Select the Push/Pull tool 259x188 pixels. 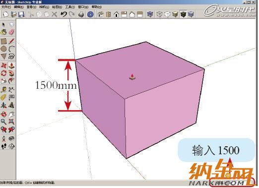11,65
